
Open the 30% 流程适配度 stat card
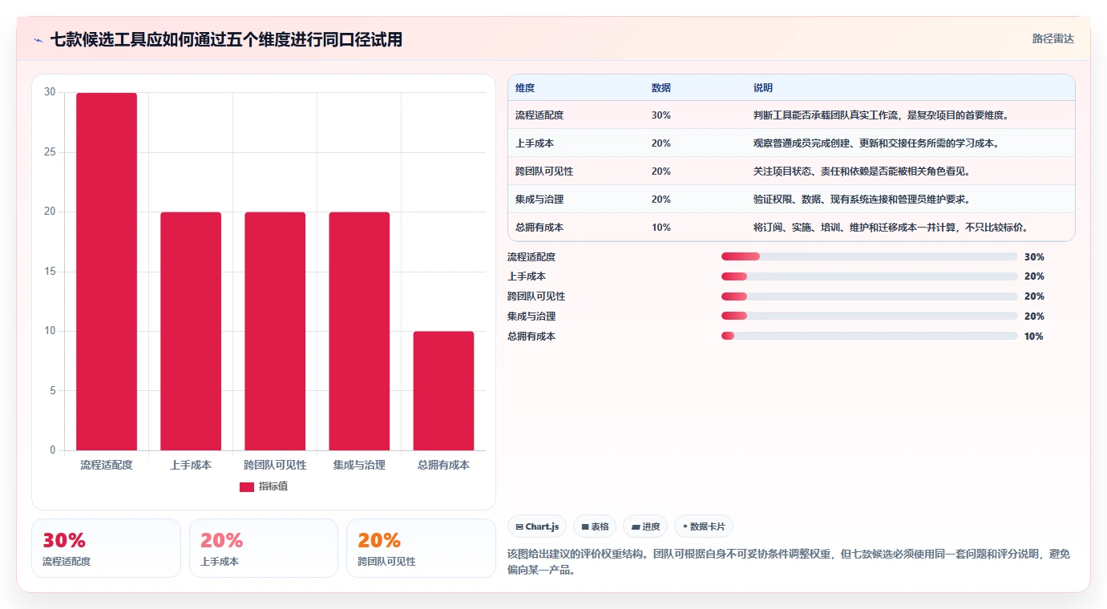tap(106, 548)
